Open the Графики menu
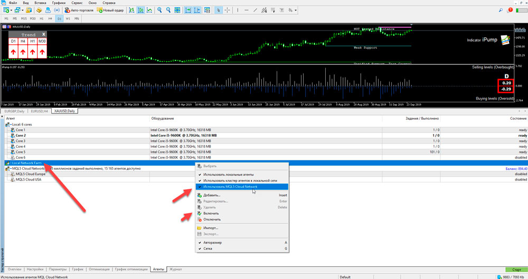The image size is (528, 279). pyautogui.click(x=59, y=3)
